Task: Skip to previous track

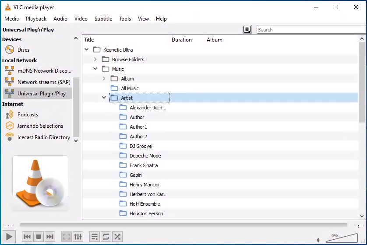Action: click(27, 237)
